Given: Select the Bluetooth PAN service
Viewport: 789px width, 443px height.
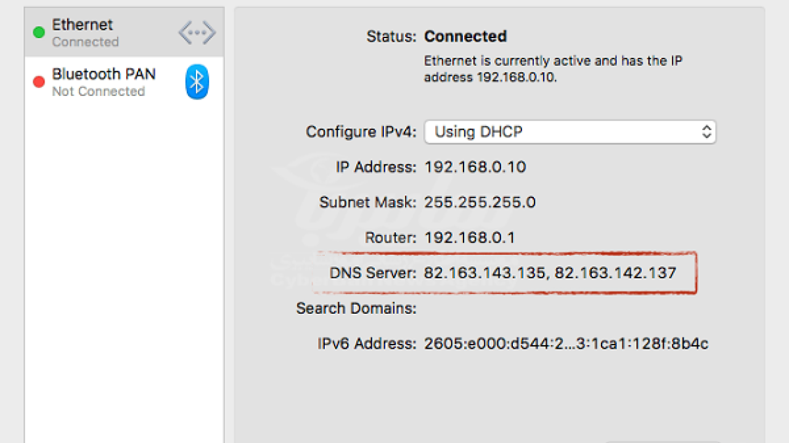Looking at the screenshot, I should coord(124,82).
